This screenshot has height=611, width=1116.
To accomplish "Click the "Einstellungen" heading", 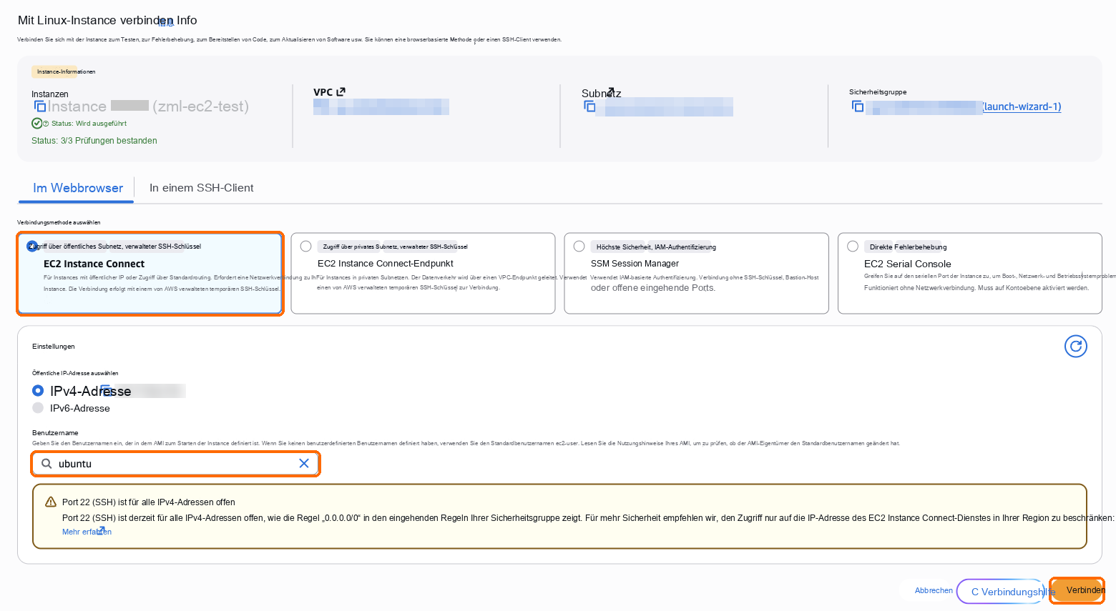I will point(54,347).
